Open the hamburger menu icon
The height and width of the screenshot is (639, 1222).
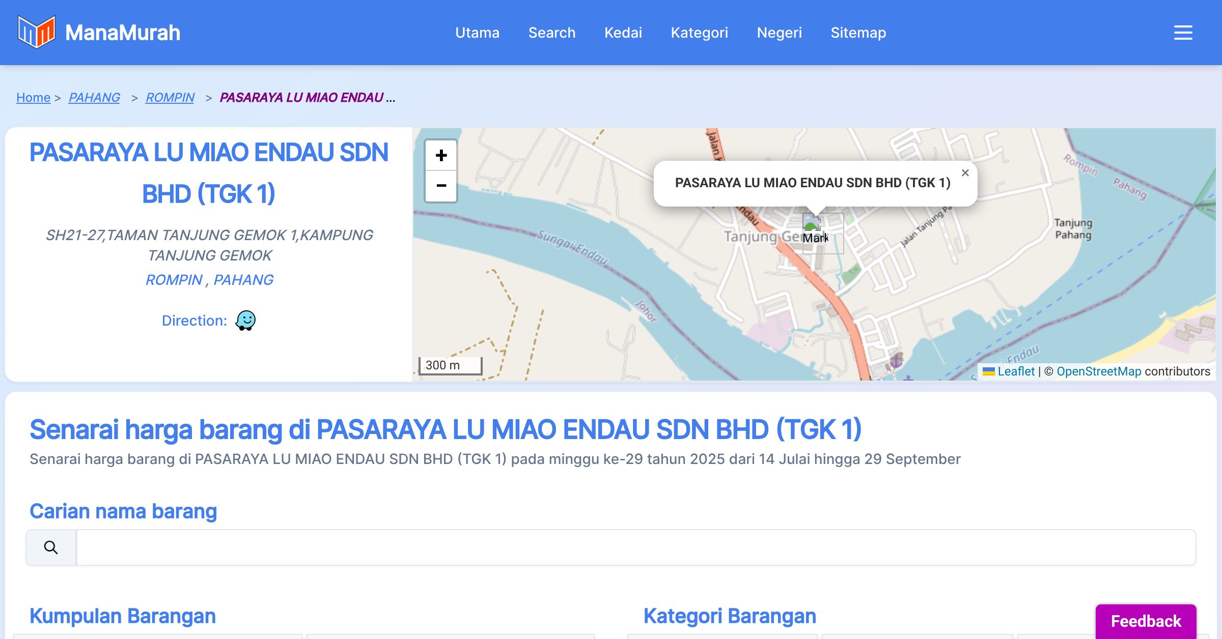click(1183, 33)
